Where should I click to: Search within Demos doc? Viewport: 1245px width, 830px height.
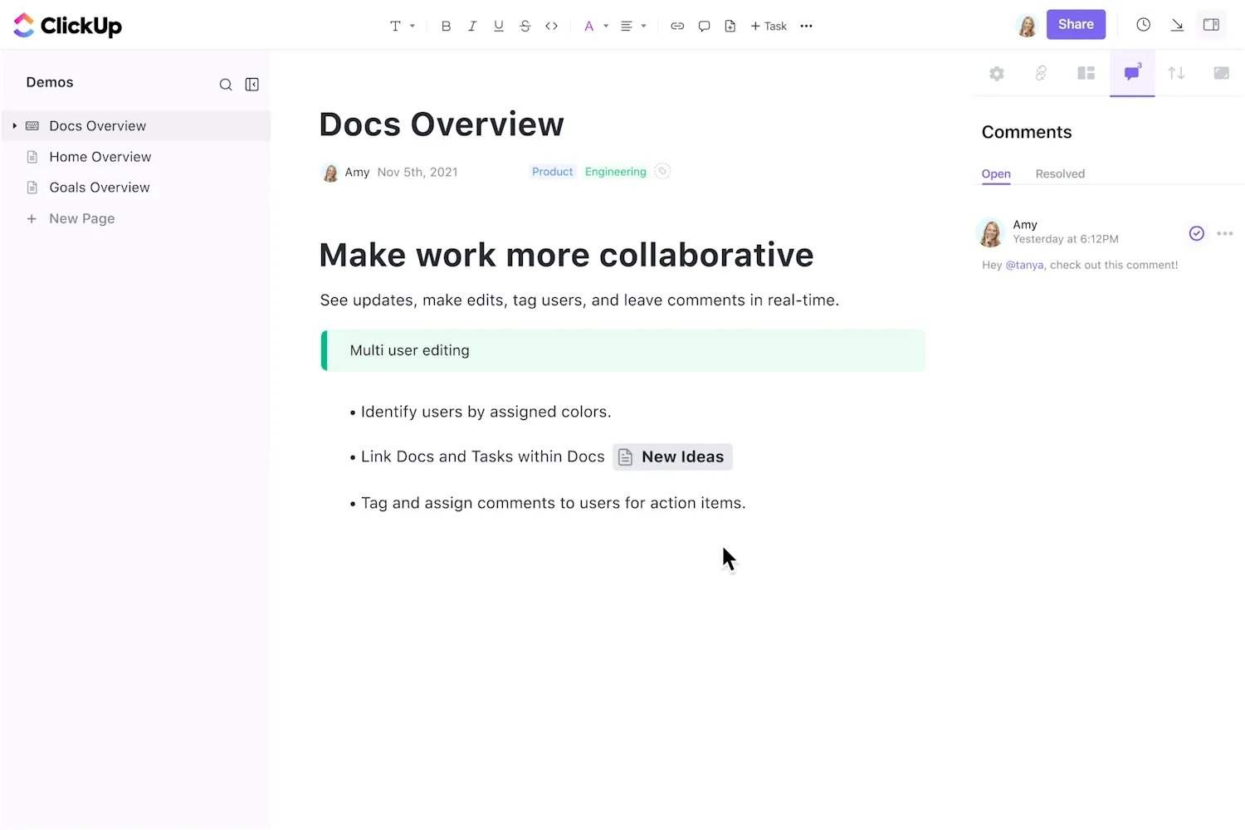point(225,84)
